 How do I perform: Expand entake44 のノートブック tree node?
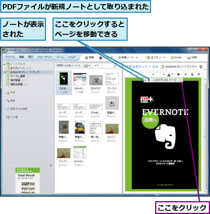[x=5, y=72]
